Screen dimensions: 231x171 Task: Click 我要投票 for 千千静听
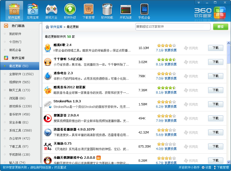tap(170, 64)
